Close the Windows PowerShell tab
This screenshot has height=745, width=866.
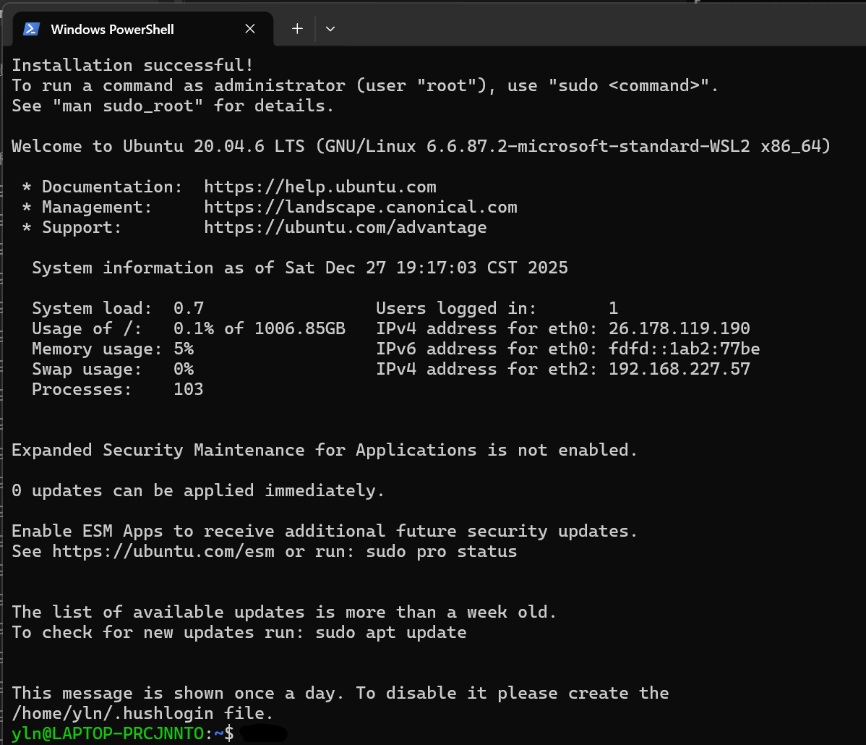(x=250, y=29)
